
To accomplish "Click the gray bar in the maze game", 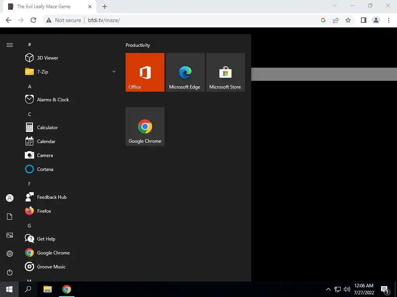I will coord(324,74).
